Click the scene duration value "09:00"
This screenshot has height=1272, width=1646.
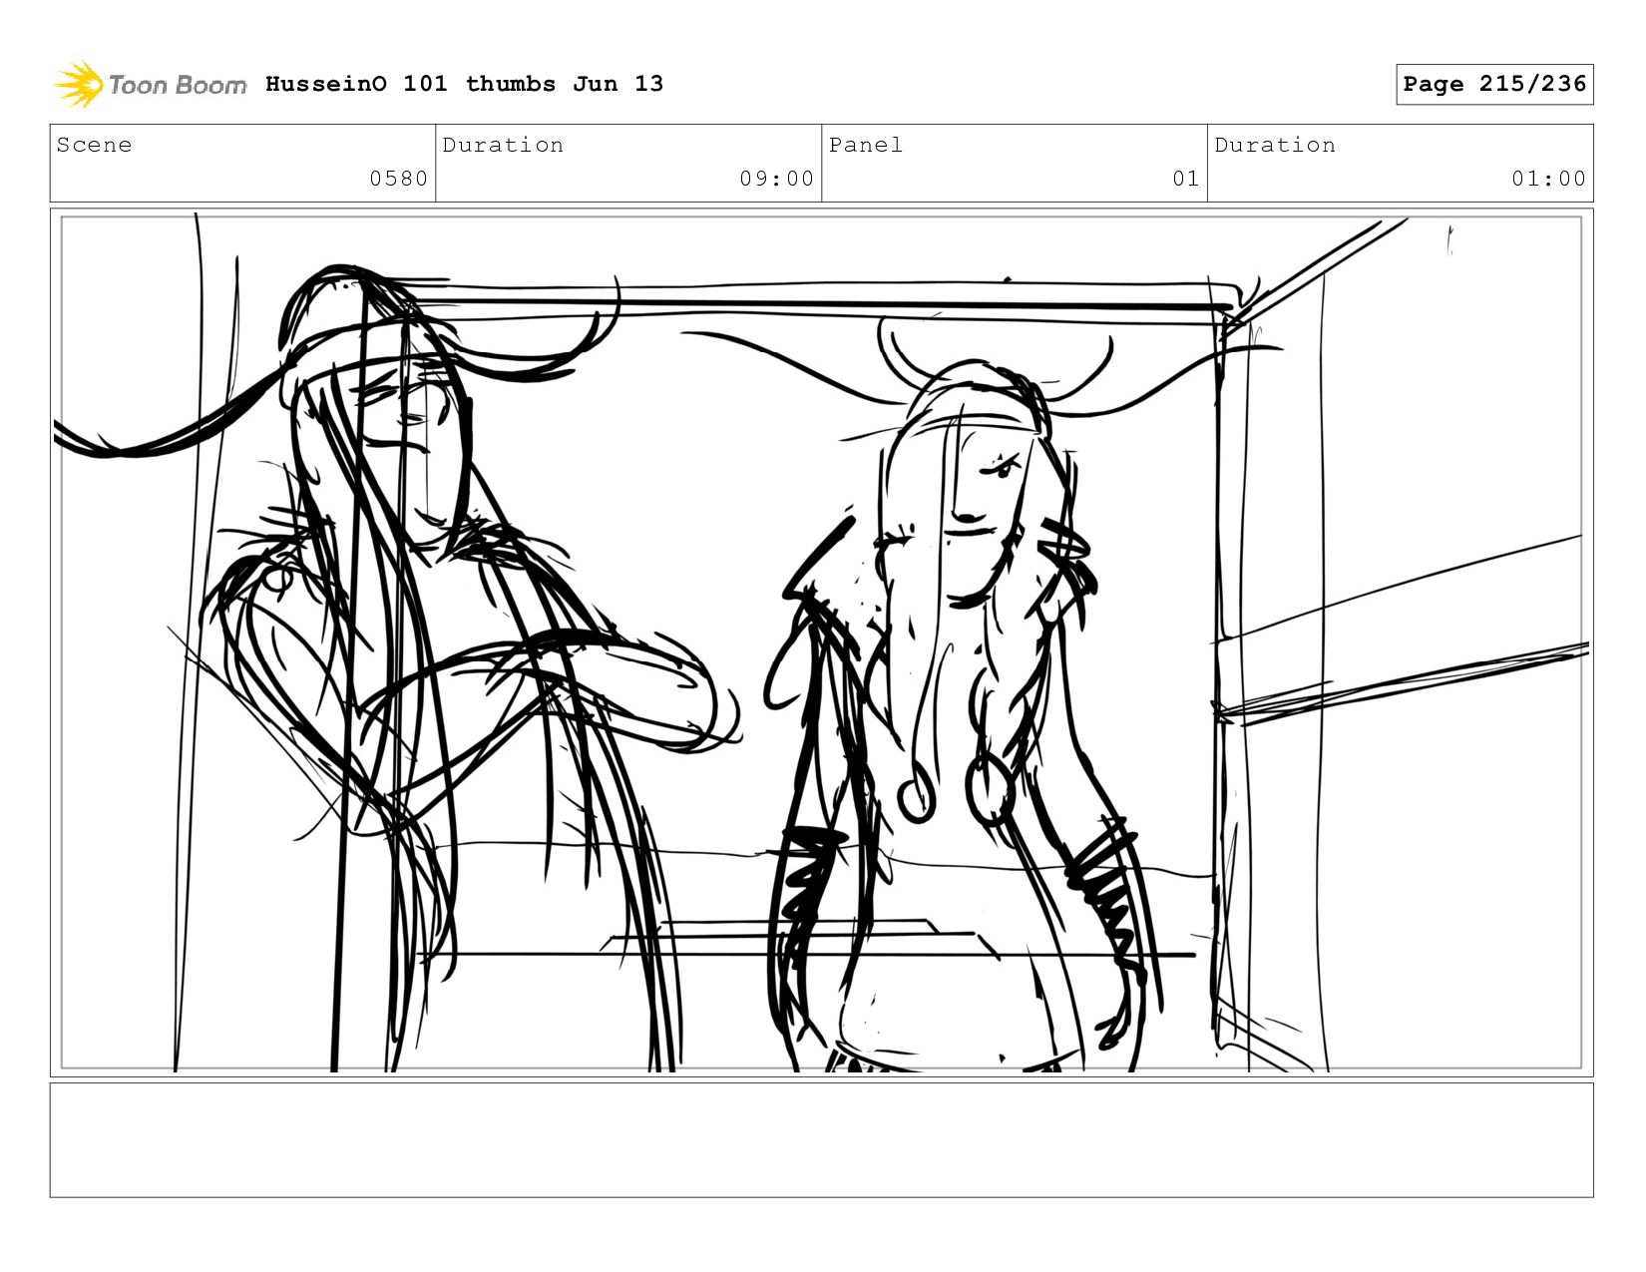point(776,179)
